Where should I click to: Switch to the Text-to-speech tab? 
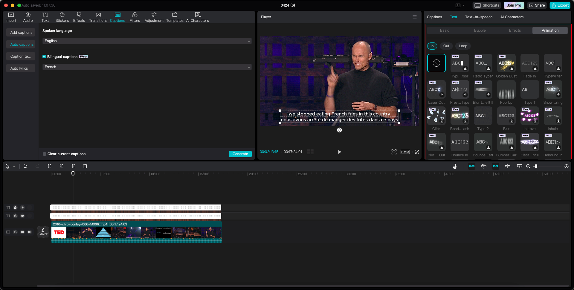point(479,17)
